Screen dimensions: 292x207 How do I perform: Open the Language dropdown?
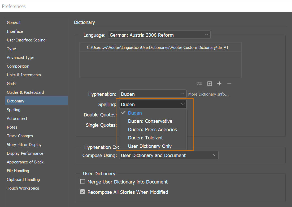coord(159,35)
